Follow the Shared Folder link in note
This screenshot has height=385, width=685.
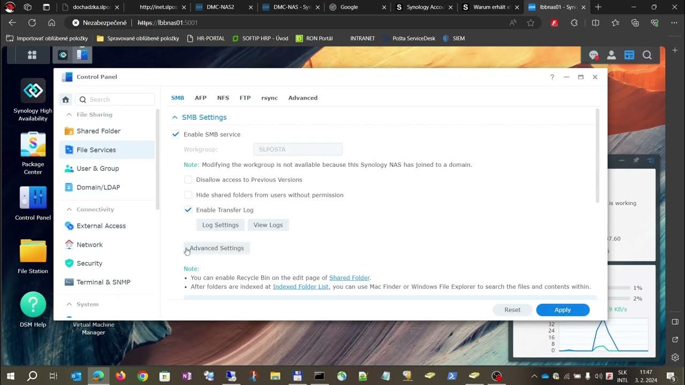(x=349, y=278)
